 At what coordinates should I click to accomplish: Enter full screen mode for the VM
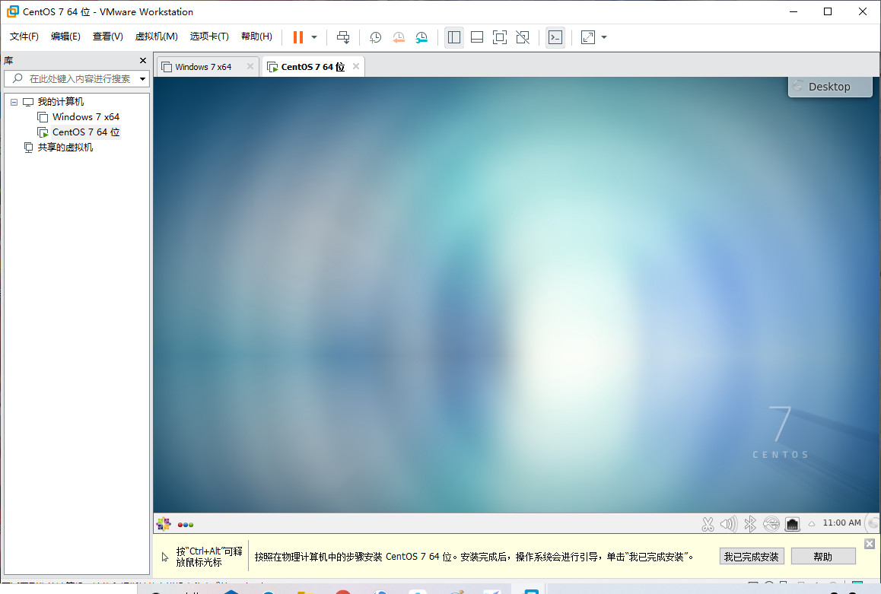[x=500, y=37]
